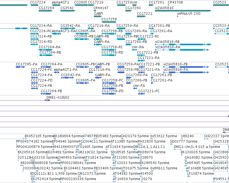Click transcript cnir-RA
Screen dimensions: 229x183
(134, 50)
